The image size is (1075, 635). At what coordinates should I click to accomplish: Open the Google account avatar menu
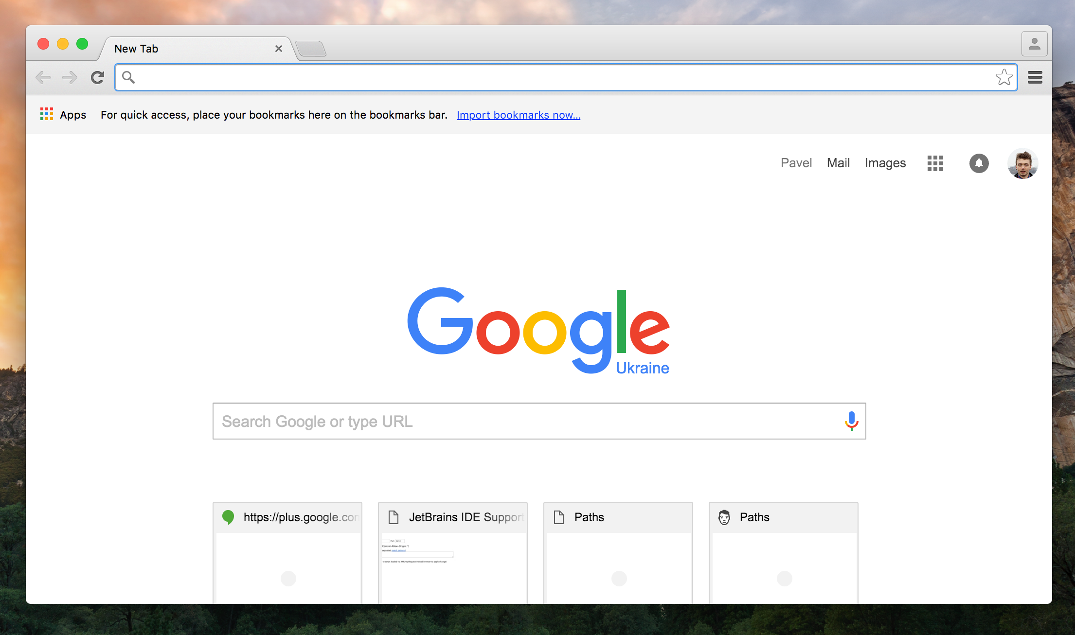tap(1022, 163)
